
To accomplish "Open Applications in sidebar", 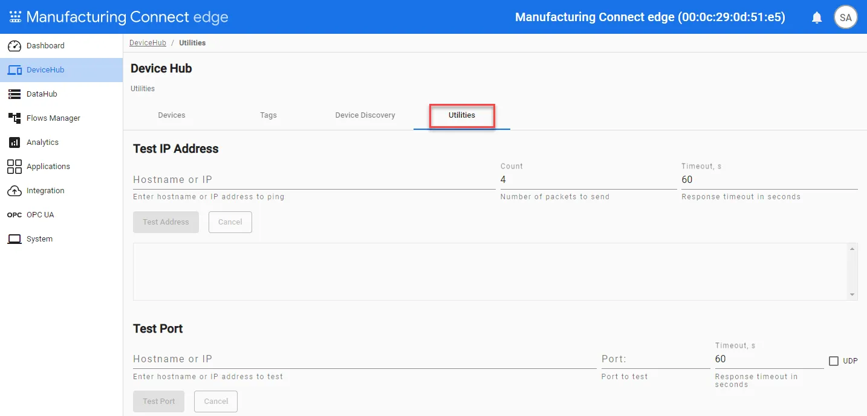I will [61, 167].
